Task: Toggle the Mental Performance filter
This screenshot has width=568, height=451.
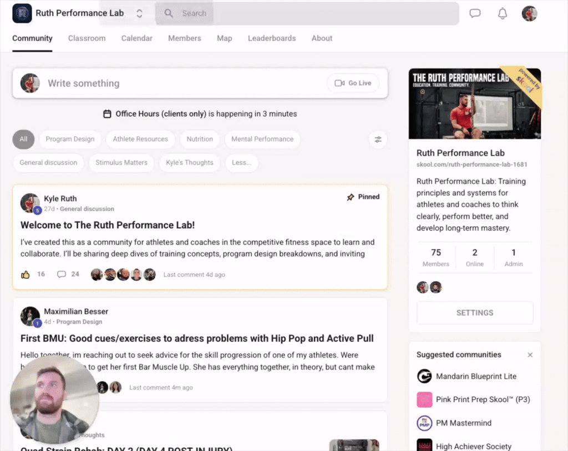Action: pyautogui.click(x=262, y=139)
